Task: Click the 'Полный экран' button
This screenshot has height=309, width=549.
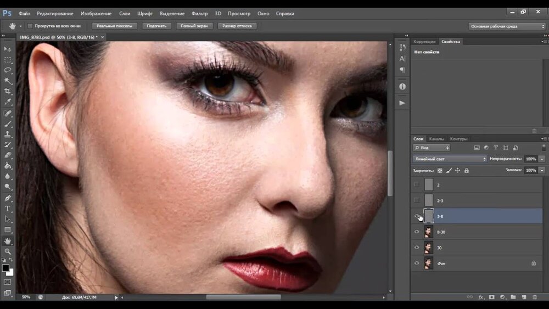Action: click(194, 26)
